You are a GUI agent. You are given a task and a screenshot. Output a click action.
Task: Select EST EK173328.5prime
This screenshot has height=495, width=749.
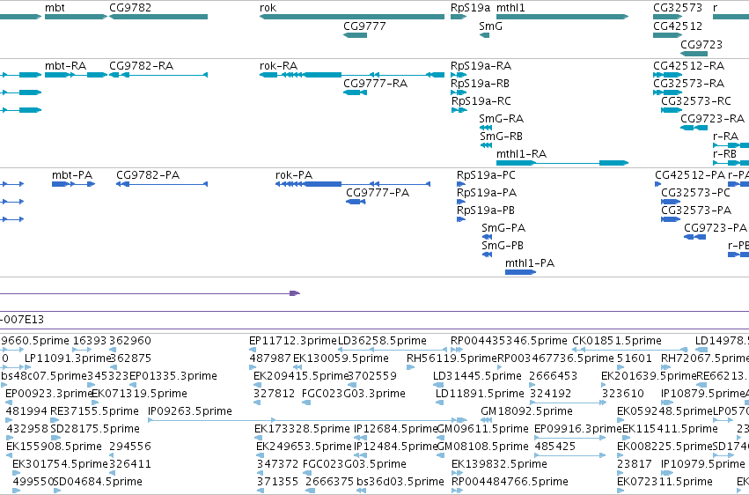point(302,429)
